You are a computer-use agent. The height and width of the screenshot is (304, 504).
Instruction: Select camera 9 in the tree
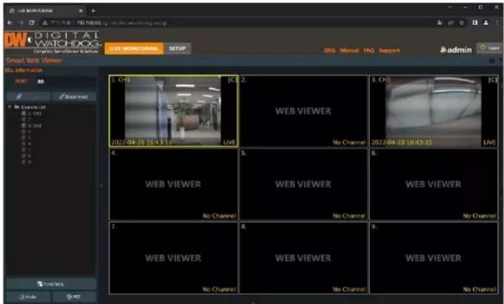click(x=27, y=162)
